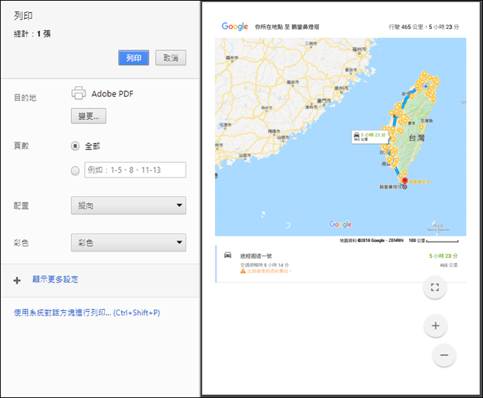The height and width of the screenshot is (398, 483).
Task: Zoom in the print preview with plus button
Action: [x=436, y=325]
